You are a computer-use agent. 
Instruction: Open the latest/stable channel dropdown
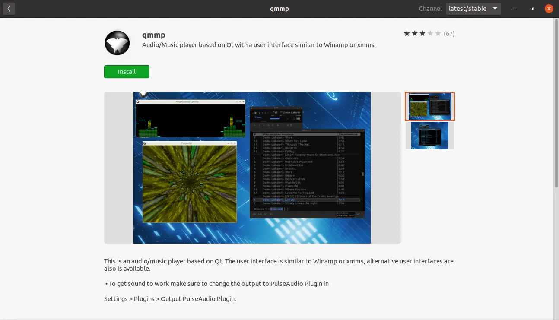pos(473,9)
